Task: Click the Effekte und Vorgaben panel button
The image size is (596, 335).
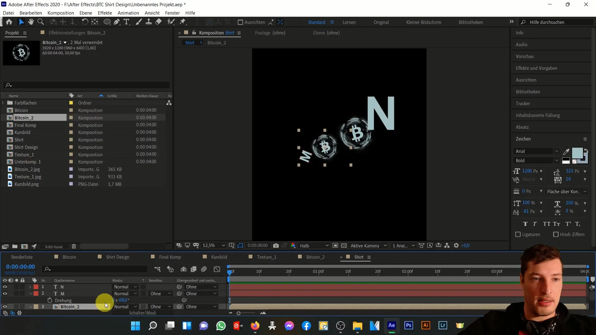Action: click(x=537, y=68)
